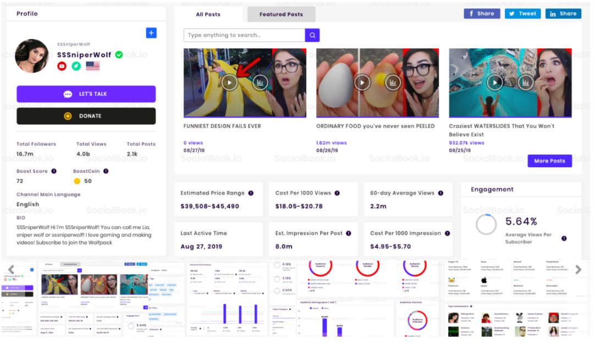Image resolution: width=594 pixels, height=352 pixels.
Task: Click the DONATE button
Action: 86,116
